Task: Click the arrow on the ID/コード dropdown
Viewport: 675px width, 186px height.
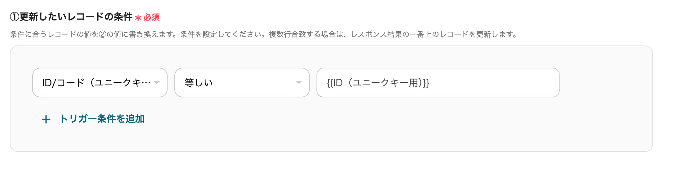Action: tap(157, 83)
